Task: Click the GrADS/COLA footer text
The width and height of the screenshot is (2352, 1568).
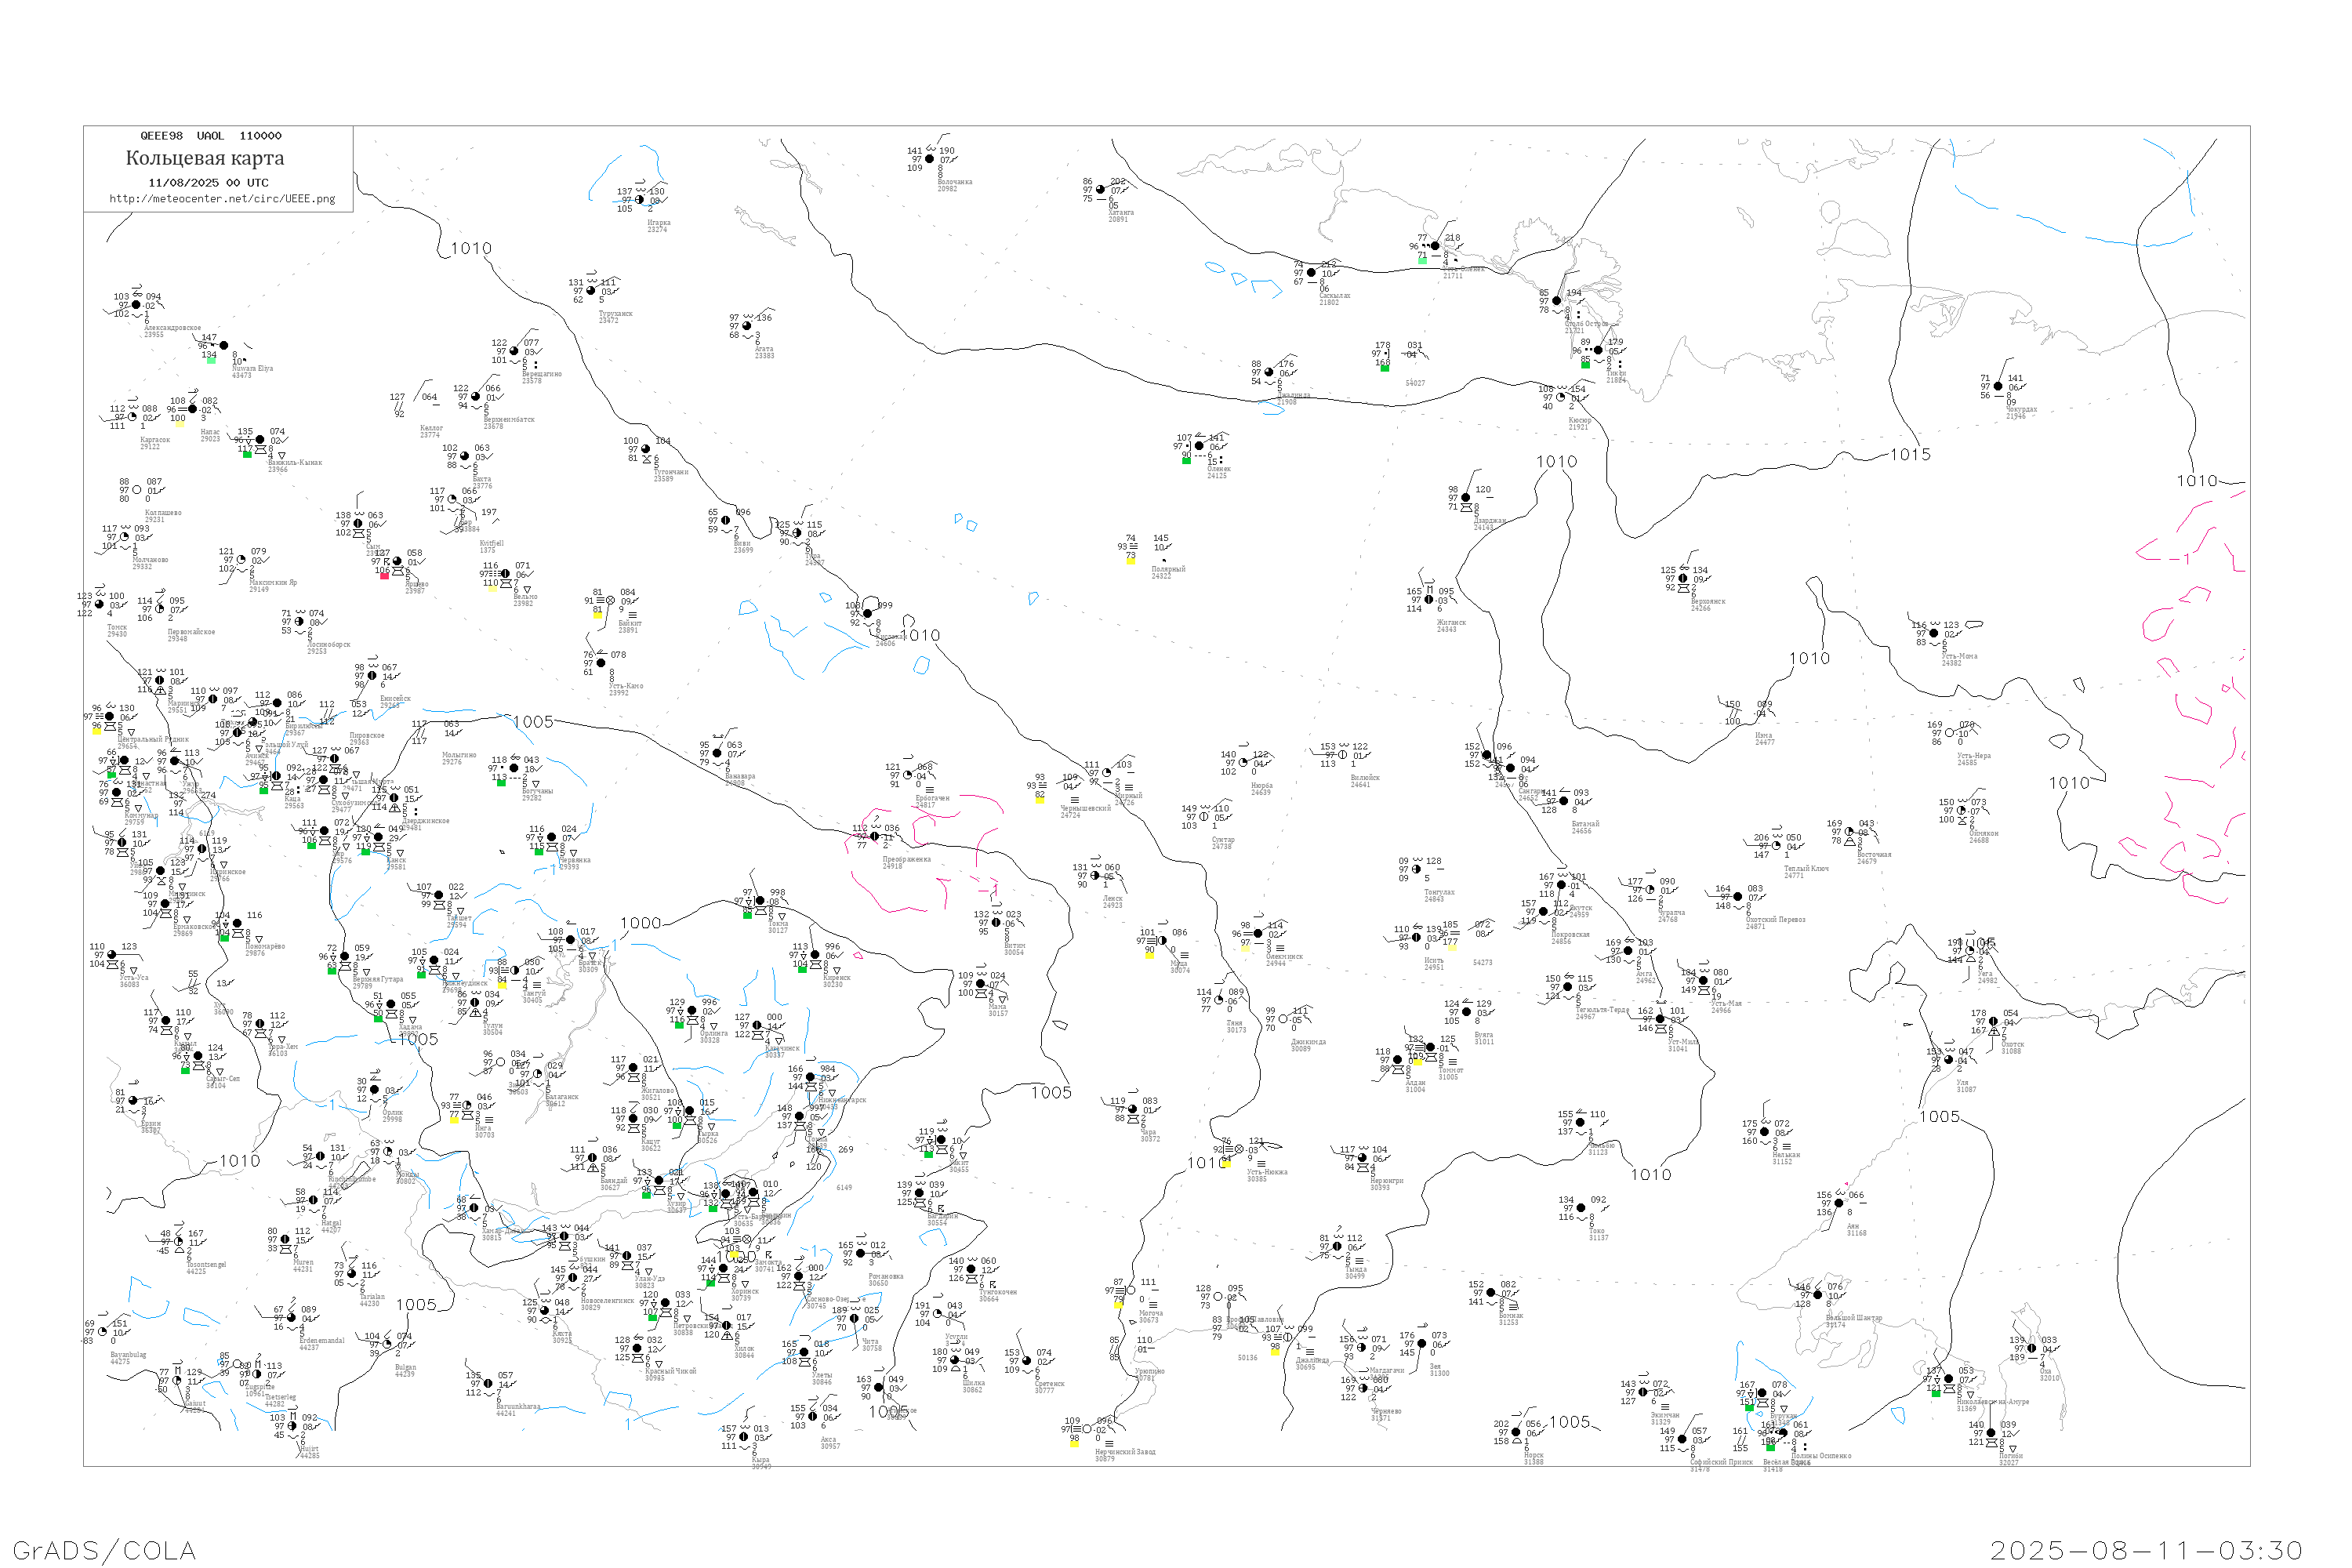Action: click(x=104, y=1551)
